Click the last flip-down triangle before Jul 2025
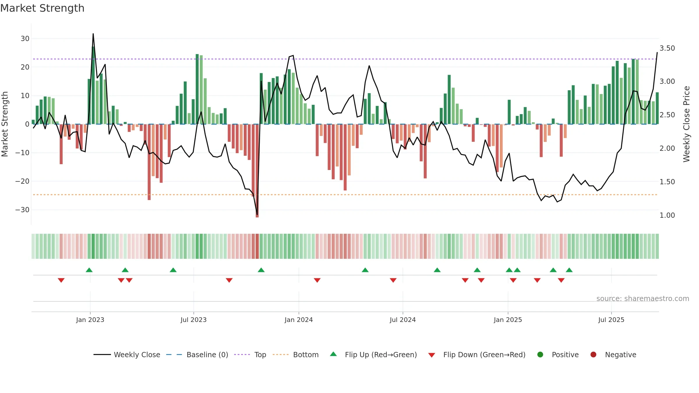This screenshot has width=699, height=393. (561, 280)
